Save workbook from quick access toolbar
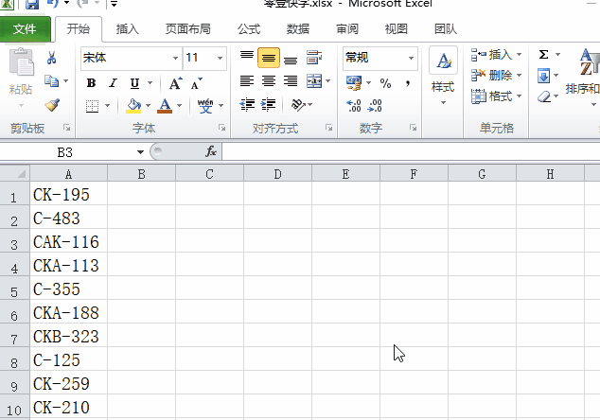Viewport: 600px width, 420px height. [x=32, y=4]
